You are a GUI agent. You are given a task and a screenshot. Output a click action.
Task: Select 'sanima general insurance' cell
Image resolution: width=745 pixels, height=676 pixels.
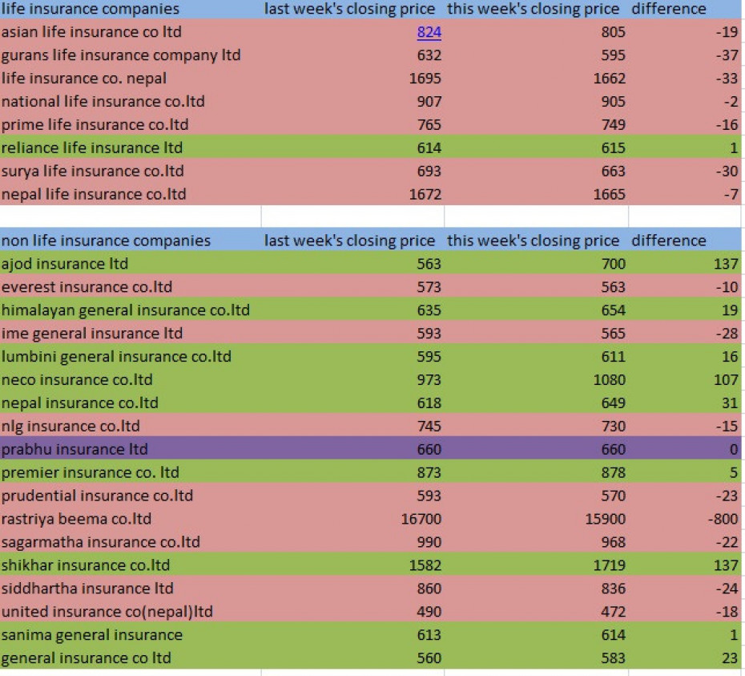click(x=131, y=634)
